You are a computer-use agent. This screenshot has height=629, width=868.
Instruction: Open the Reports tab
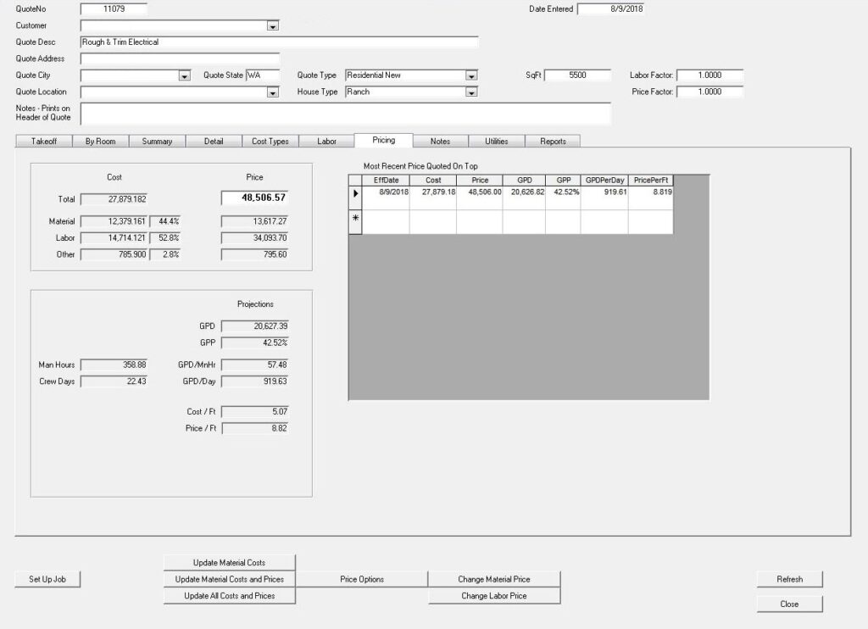[x=553, y=142]
